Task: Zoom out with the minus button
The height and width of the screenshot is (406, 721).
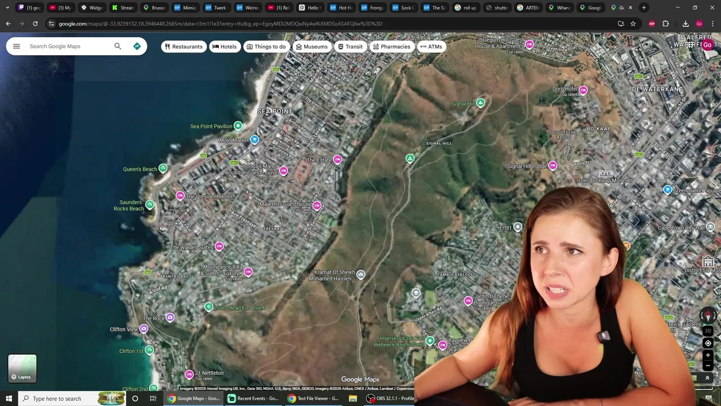Action: 708,366
